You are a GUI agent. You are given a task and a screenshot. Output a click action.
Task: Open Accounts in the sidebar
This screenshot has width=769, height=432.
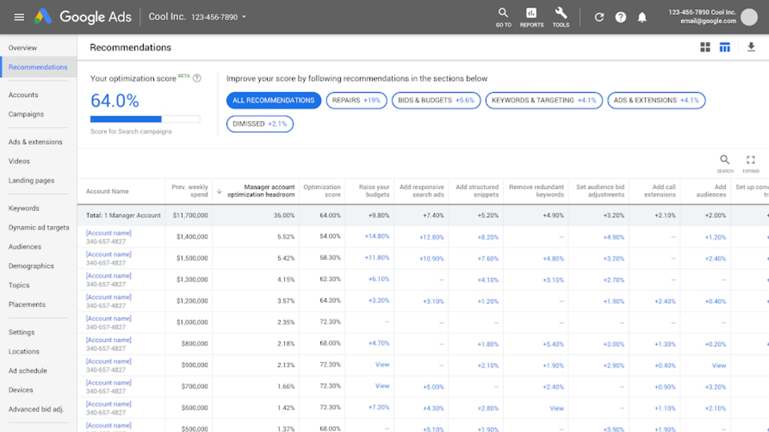pos(23,95)
